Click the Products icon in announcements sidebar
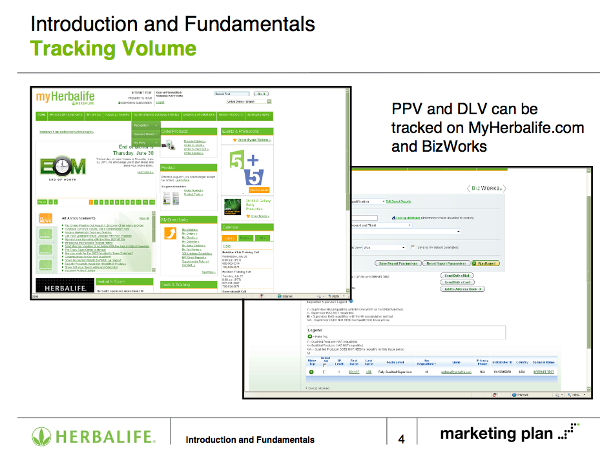 point(46,250)
